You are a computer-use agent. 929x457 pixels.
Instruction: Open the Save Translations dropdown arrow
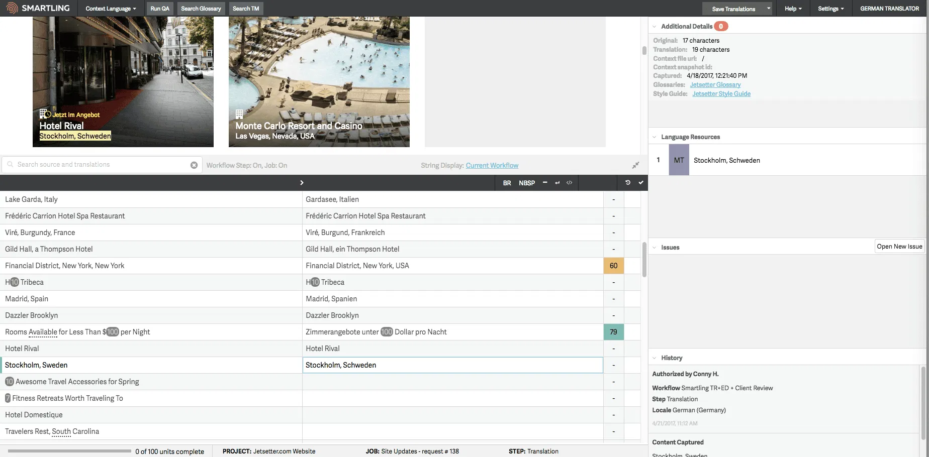pos(768,9)
